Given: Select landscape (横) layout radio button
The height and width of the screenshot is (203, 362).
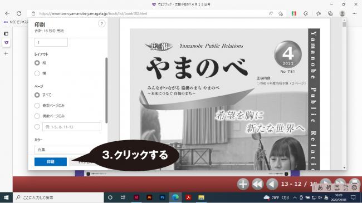Looking at the screenshot, I should [x=37, y=73].
